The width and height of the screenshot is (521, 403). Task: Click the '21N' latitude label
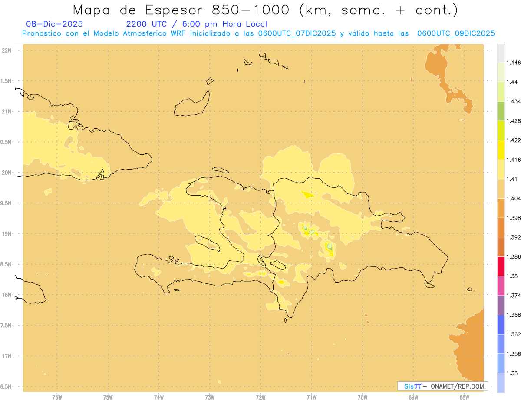click(7, 111)
